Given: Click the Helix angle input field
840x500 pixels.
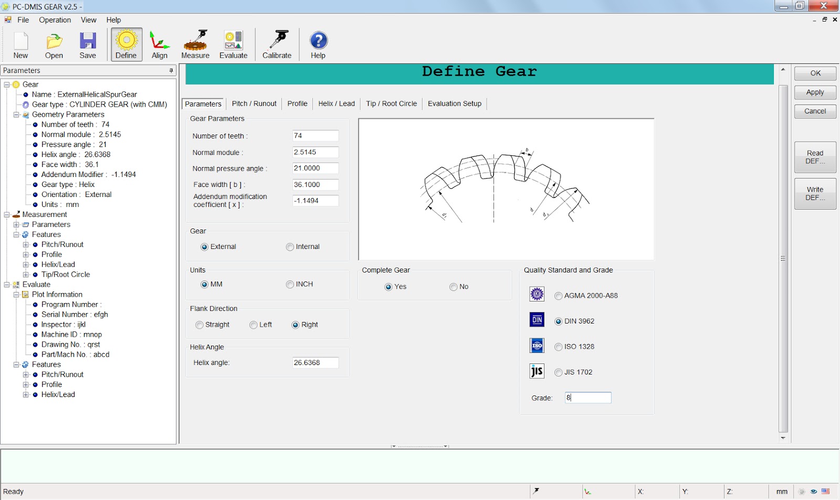Looking at the screenshot, I should point(316,363).
